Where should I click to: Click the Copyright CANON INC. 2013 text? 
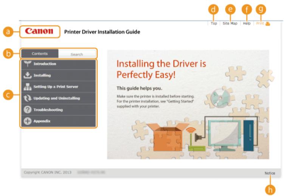click(x=47, y=172)
